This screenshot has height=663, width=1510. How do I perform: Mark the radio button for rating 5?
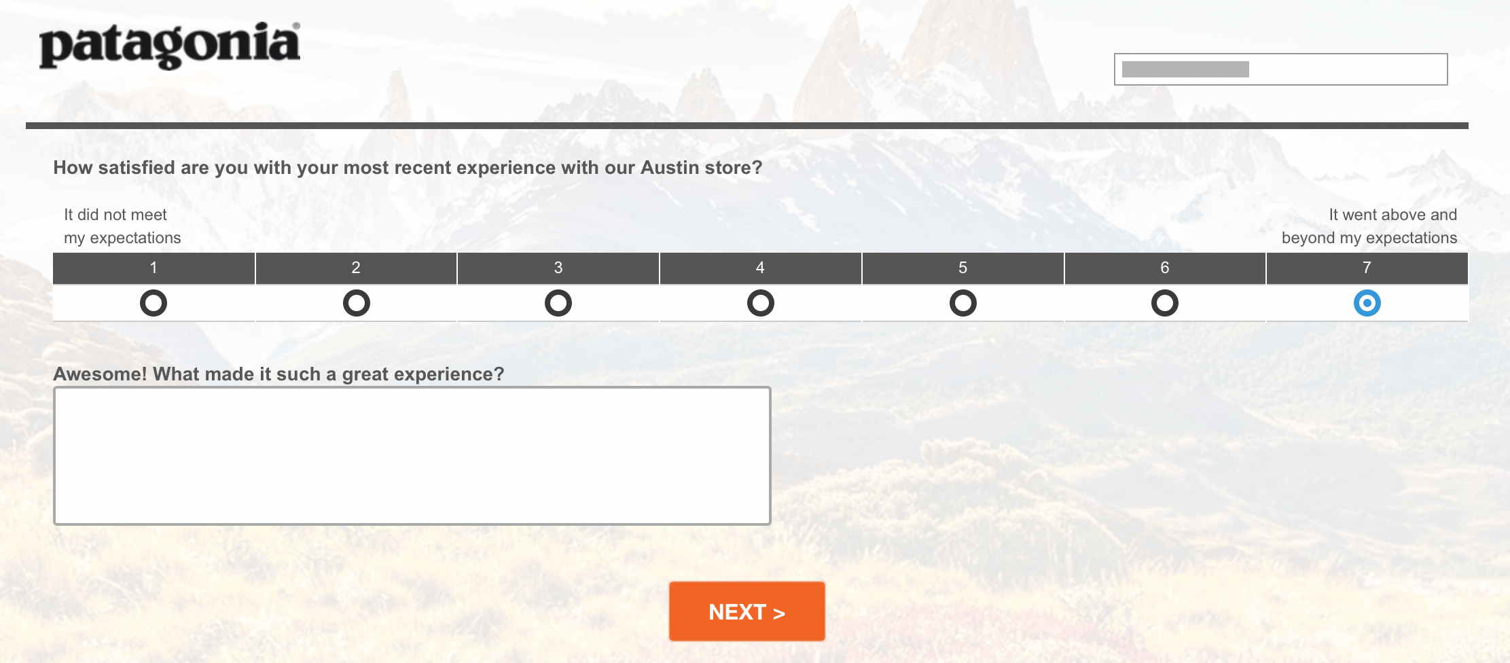coord(963,303)
